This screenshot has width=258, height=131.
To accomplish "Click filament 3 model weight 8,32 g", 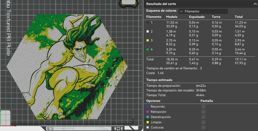I will [x=171, y=44].
